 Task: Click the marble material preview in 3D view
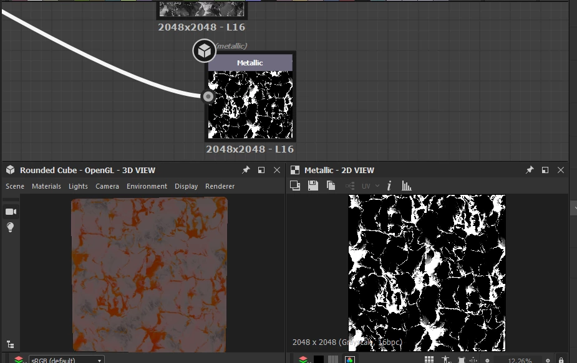(x=150, y=275)
